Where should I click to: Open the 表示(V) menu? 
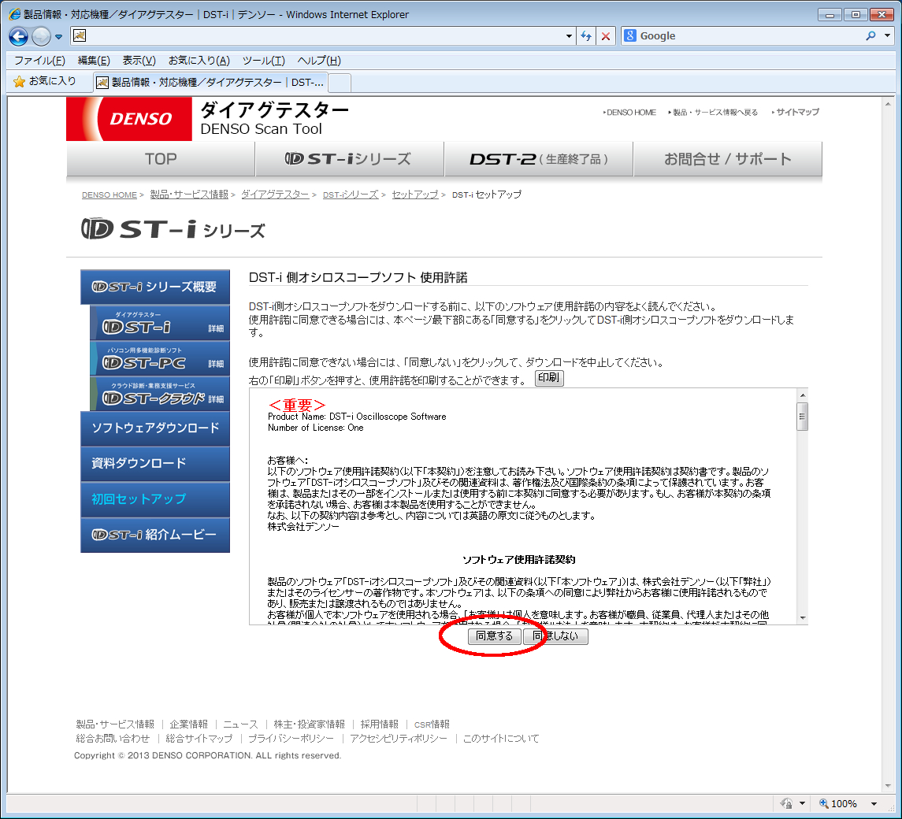[139, 61]
